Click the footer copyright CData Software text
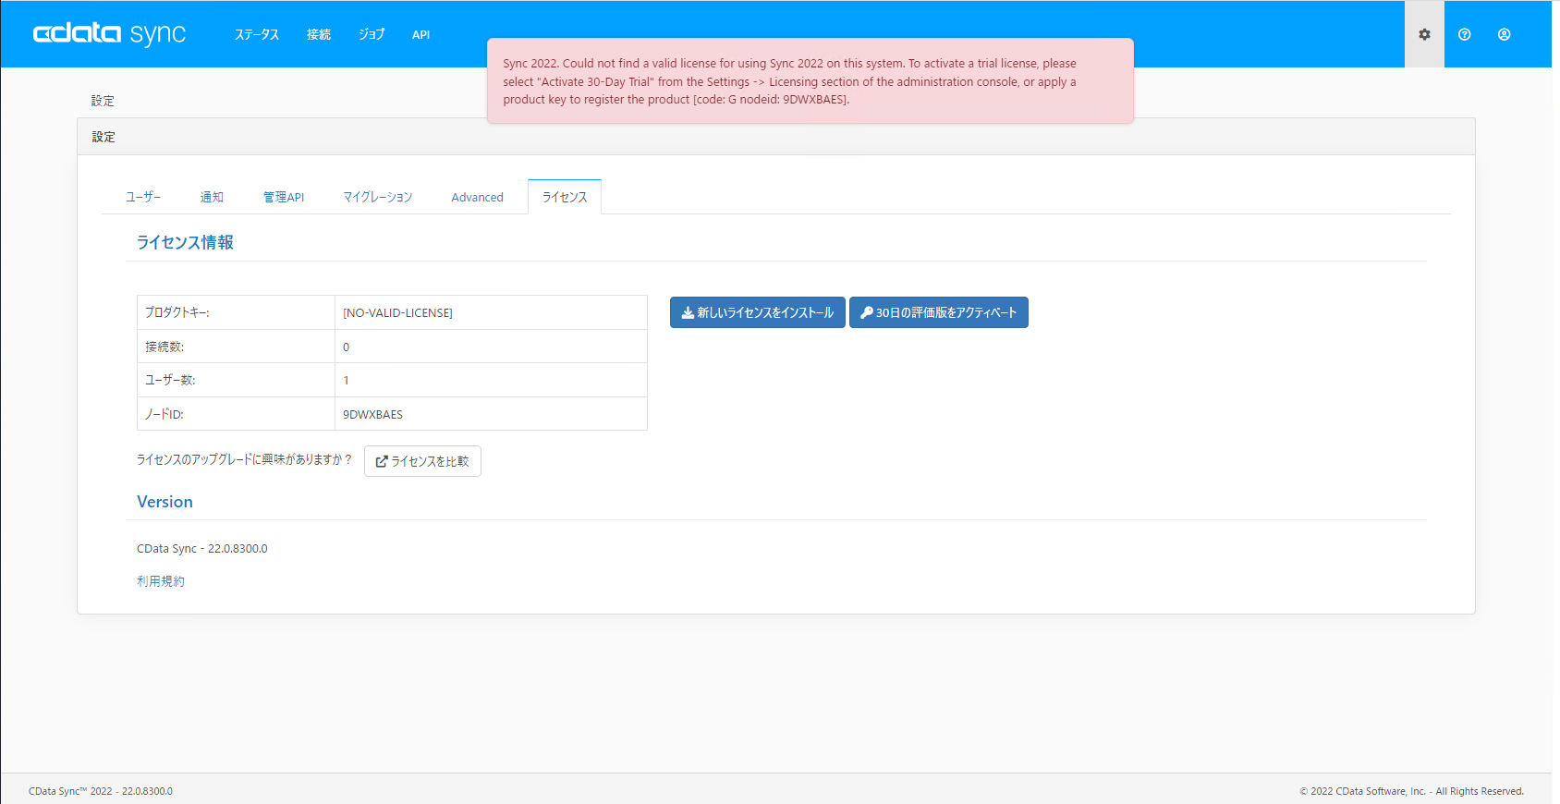This screenshot has width=1560, height=804. coord(1411,791)
